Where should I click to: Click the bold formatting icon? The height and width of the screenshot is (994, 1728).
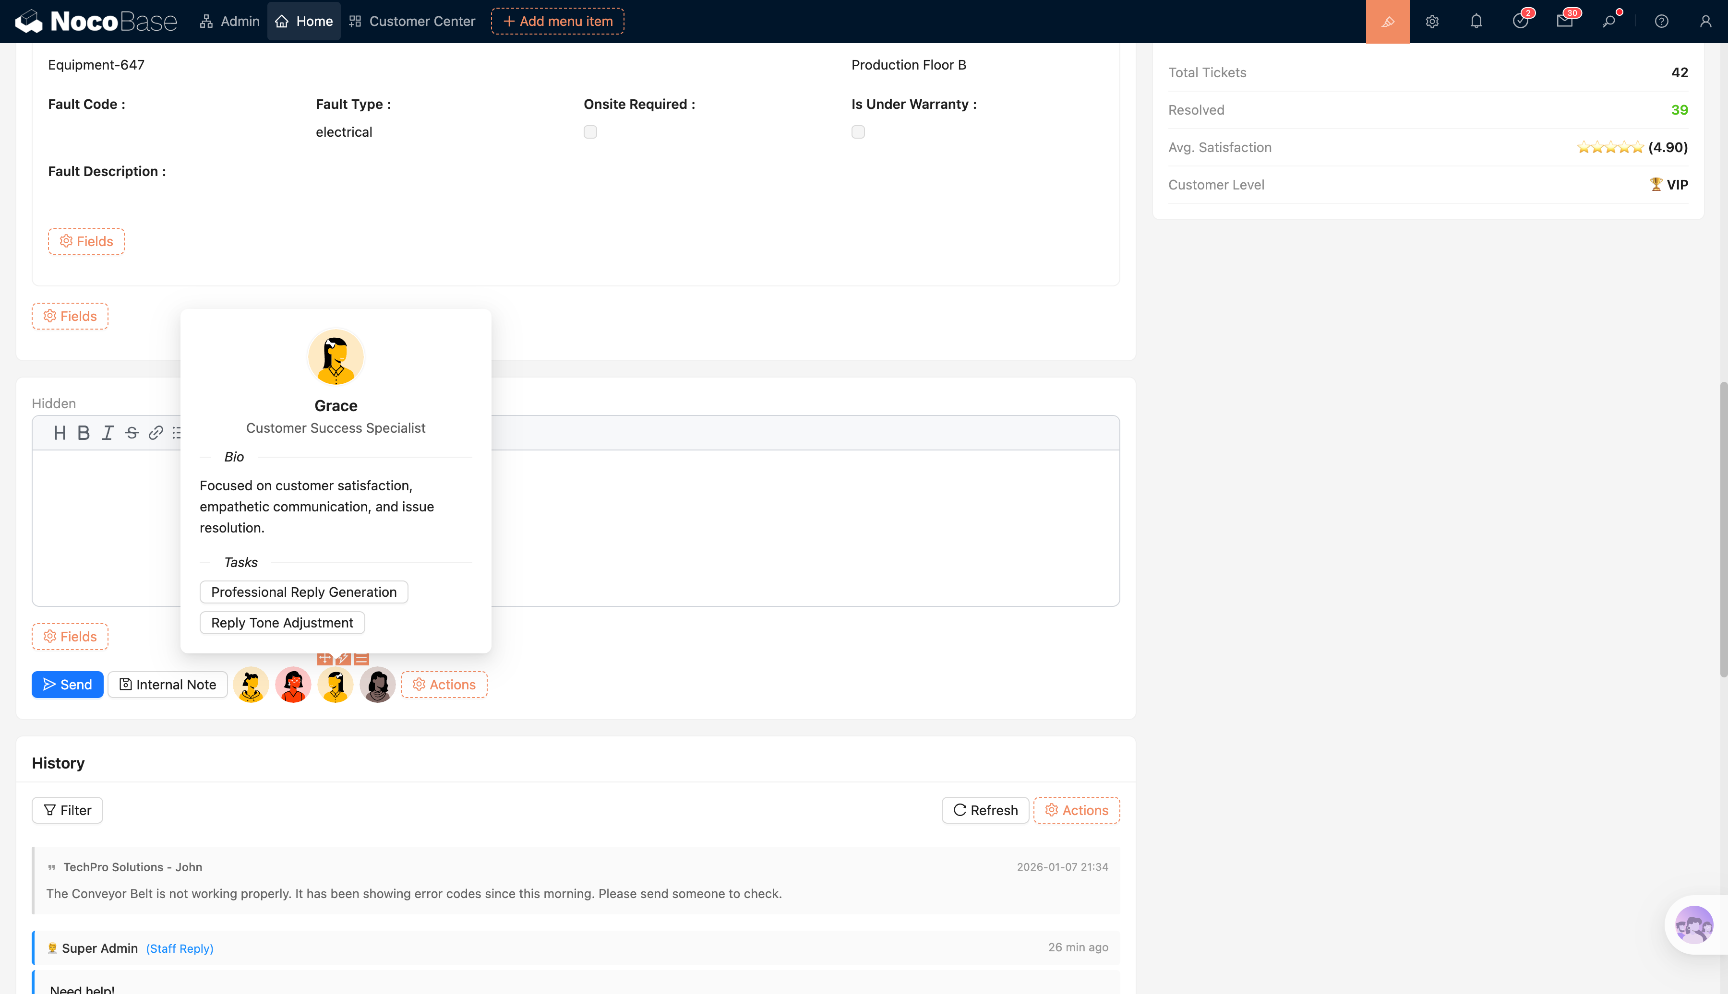[84, 433]
